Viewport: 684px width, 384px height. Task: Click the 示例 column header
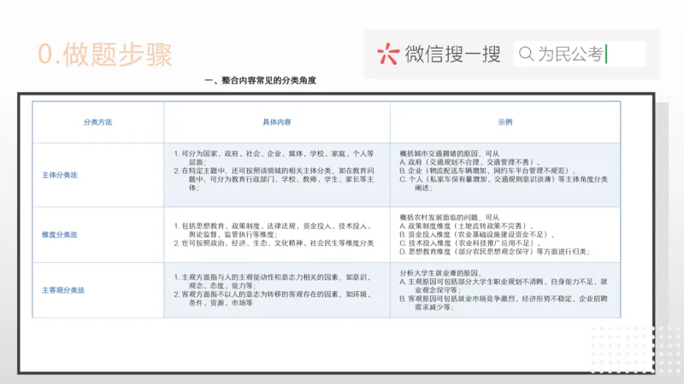(x=505, y=122)
